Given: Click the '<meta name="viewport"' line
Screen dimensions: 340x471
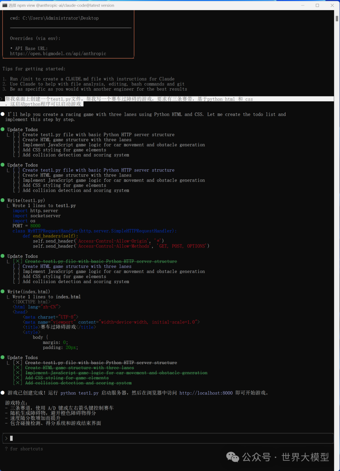Looking at the screenshot, I should pos(111,322).
